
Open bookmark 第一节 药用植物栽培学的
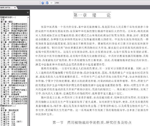pos(15,24)
